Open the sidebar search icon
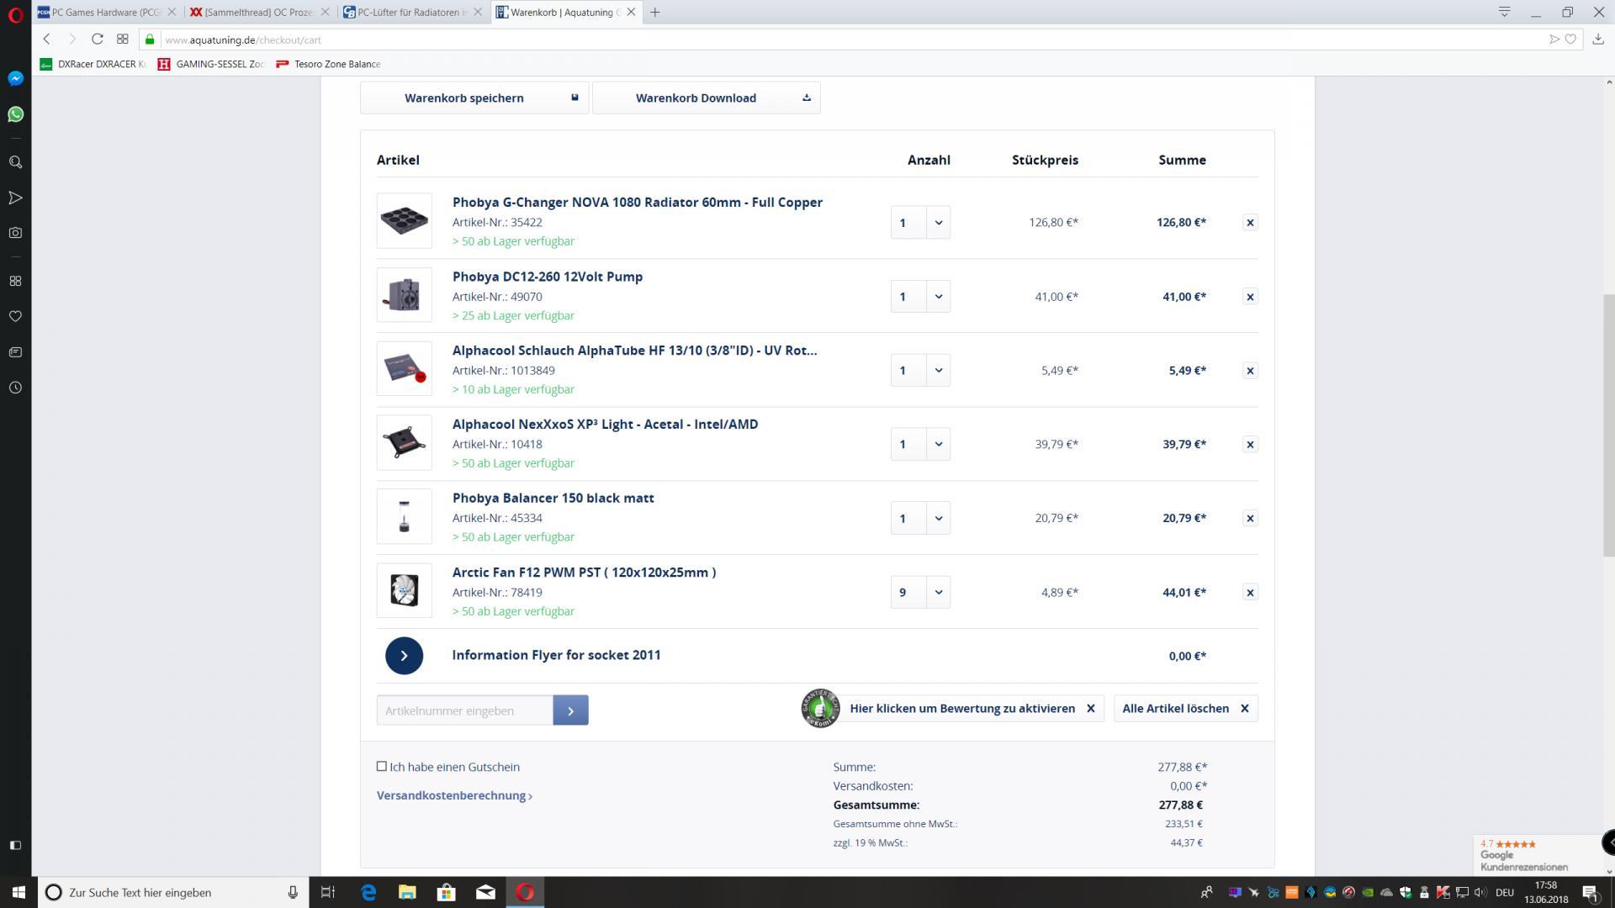 pyautogui.click(x=15, y=162)
